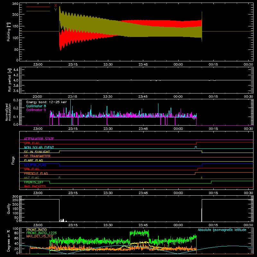
Task: Click the 23:45 tick under the Pointing plot
Action: [143, 65]
